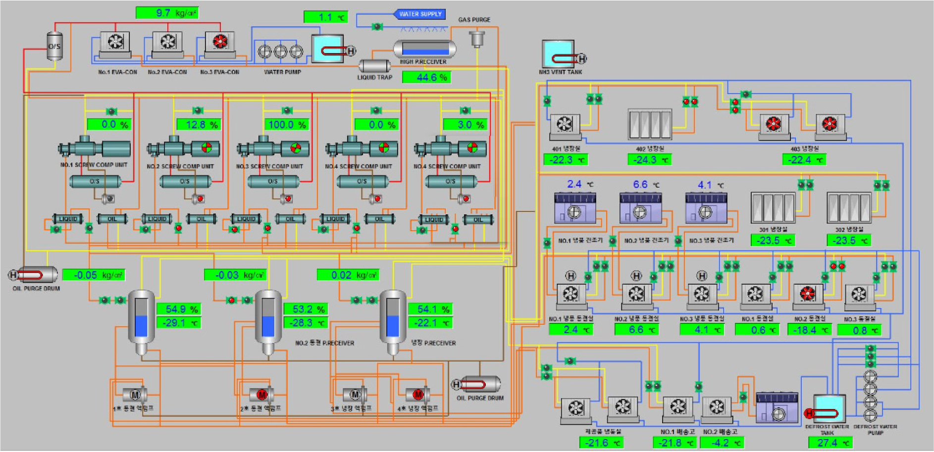Viewport: 934px width, 452px height.
Task: Click the DEFROST WATER TANK icon
Action: coord(828,409)
